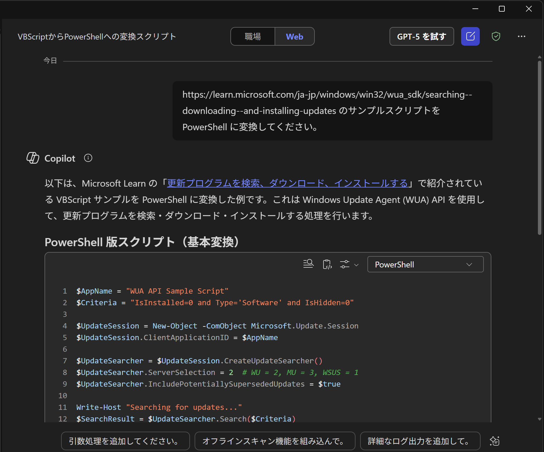Click code line 1 with $AppName

coord(152,291)
